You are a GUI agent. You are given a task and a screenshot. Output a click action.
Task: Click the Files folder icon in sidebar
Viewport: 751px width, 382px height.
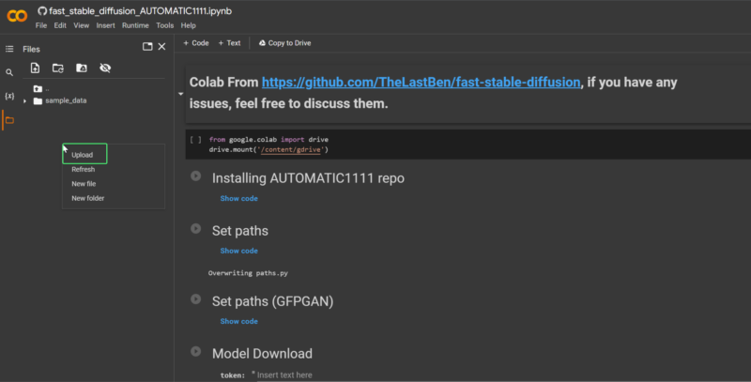tap(9, 120)
